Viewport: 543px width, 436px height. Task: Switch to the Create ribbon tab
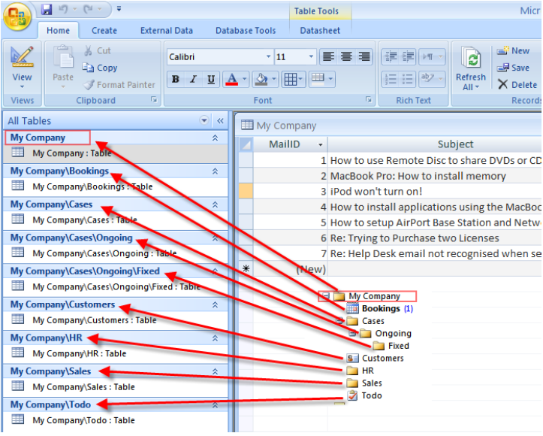[x=104, y=31]
